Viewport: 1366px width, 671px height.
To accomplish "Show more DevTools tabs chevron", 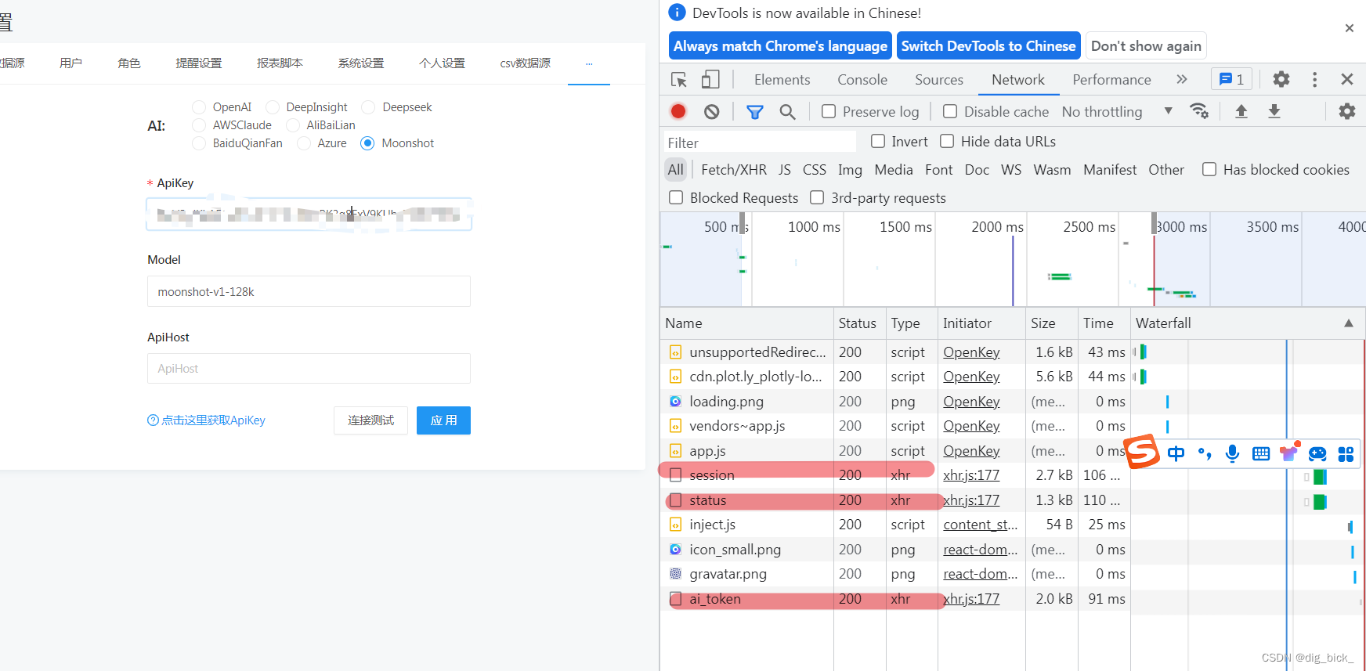I will (x=1181, y=79).
